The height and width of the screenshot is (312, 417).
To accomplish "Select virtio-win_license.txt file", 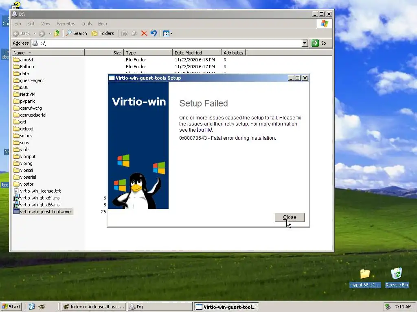I will click(x=37, y=191).
